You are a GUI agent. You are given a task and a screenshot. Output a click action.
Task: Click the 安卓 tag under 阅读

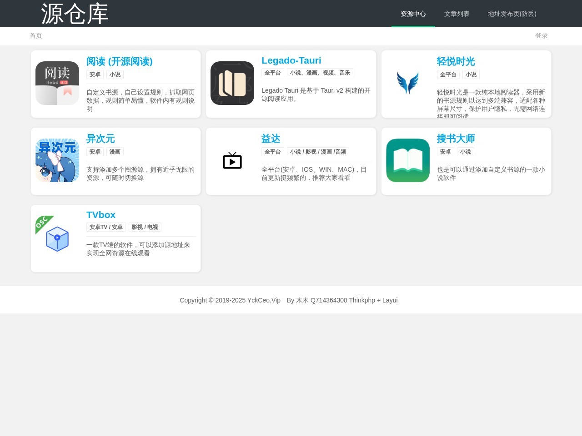click(x=95, y=74)
